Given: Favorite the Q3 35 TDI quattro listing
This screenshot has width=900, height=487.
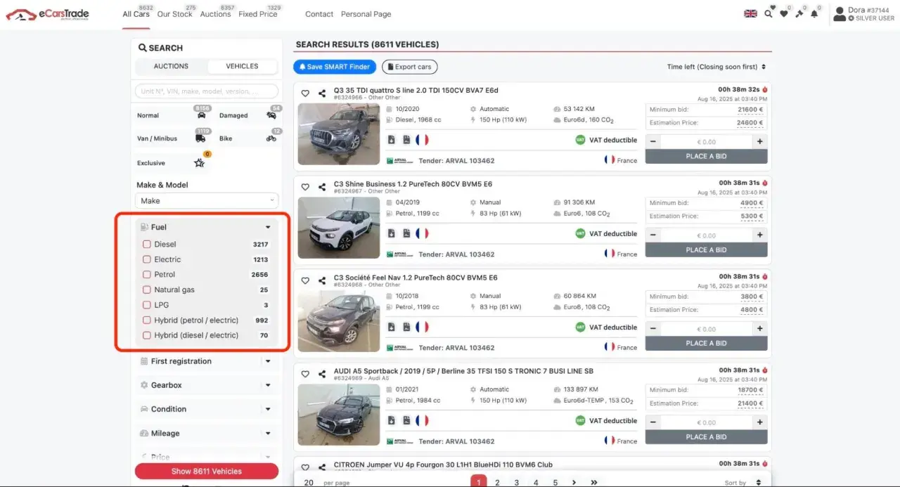Looking at the screenshot, I should (305, 93).
